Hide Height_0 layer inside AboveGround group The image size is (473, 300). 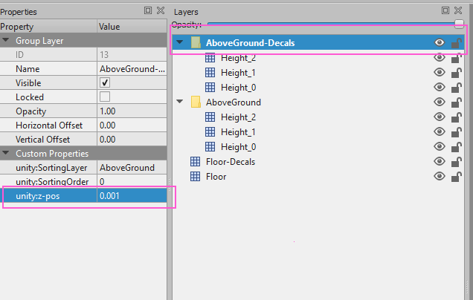[x=440, y=146]
